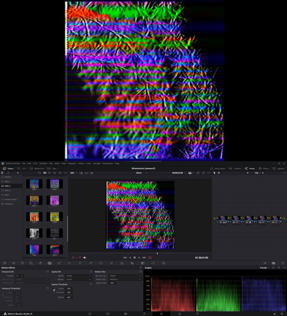Open the Blur palette
Viewport: 287px width, 316px height.
[x=132, y=263]
